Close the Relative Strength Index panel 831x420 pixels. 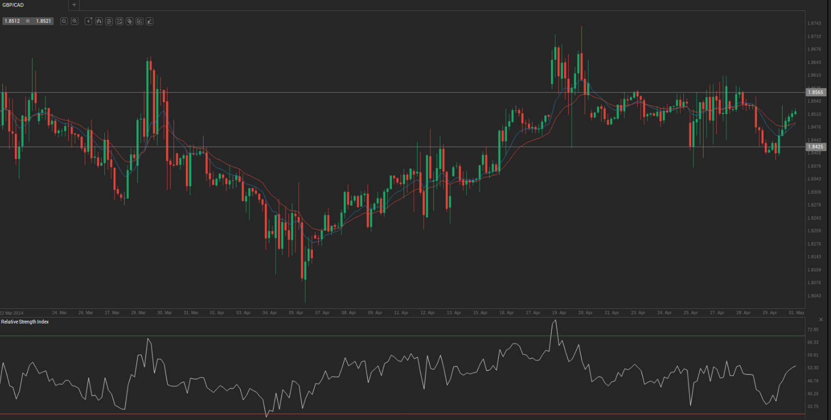click(821, 320)
